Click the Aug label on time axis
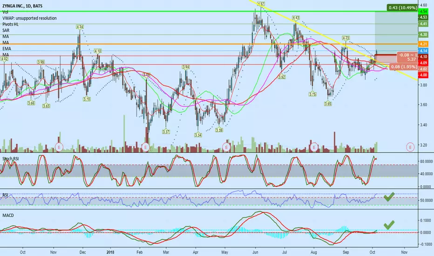 313,252
